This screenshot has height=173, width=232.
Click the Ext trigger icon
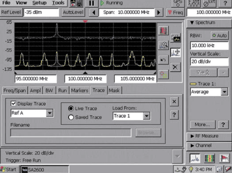(x=209, y=3)
